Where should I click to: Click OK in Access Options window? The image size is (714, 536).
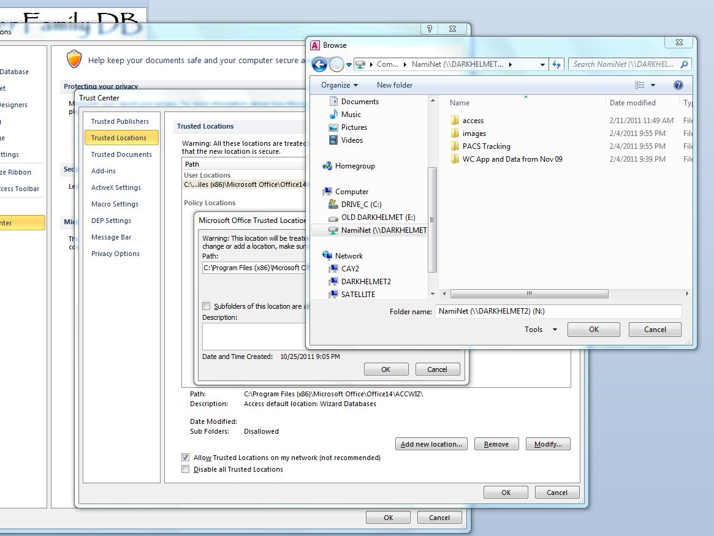point(388,518)
